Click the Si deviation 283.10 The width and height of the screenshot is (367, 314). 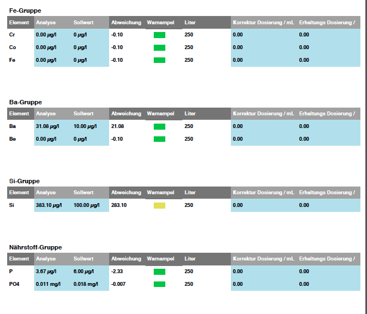click(x=119, y=205)
